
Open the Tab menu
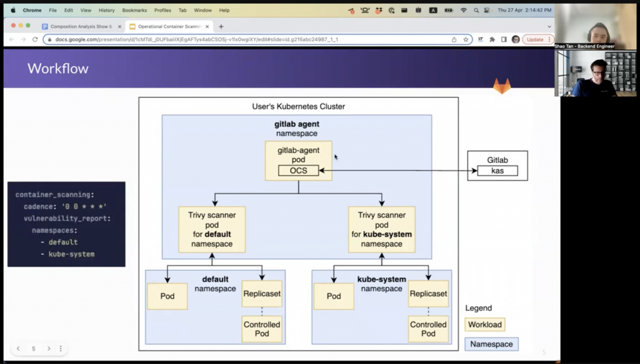point(182,10)
